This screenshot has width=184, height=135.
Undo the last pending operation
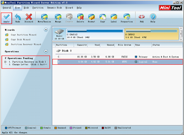coord(17,18)
